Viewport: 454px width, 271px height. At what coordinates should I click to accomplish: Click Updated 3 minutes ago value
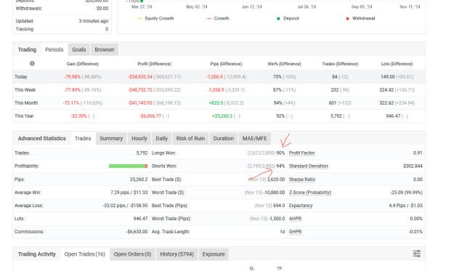[94, 21]
